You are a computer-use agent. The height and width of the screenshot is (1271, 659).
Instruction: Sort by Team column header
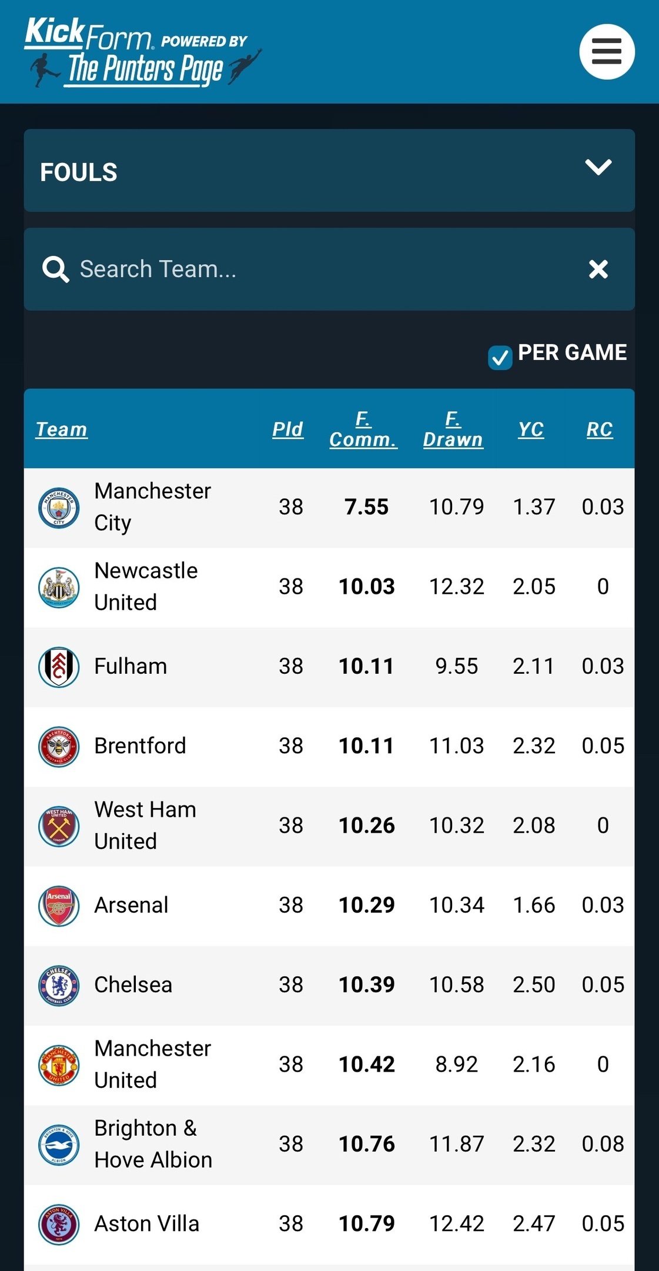pos(61,430)
